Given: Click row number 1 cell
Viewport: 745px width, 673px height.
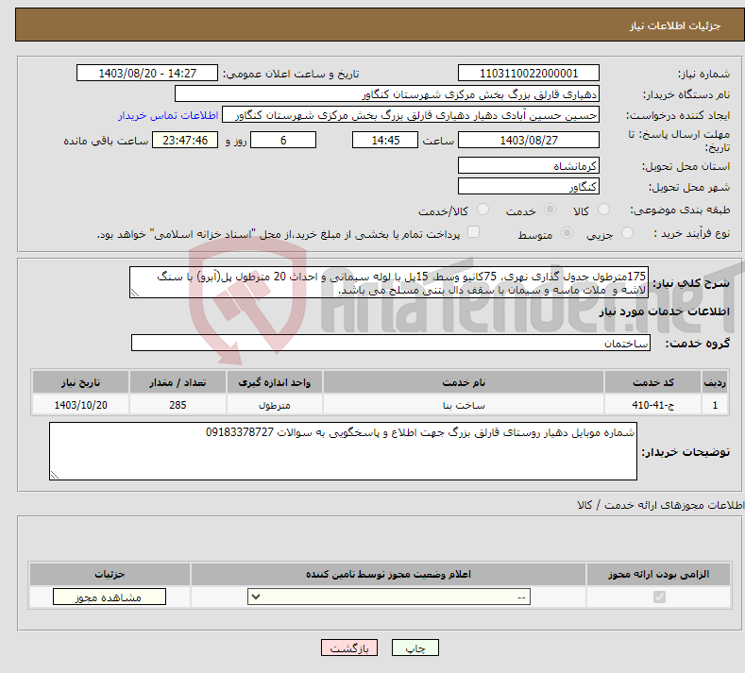Looking at the screenshot, I should 715,405.
